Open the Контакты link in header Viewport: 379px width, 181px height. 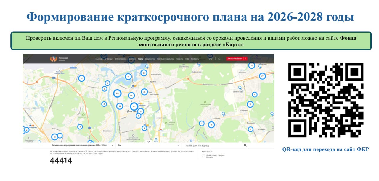[195, 59]
